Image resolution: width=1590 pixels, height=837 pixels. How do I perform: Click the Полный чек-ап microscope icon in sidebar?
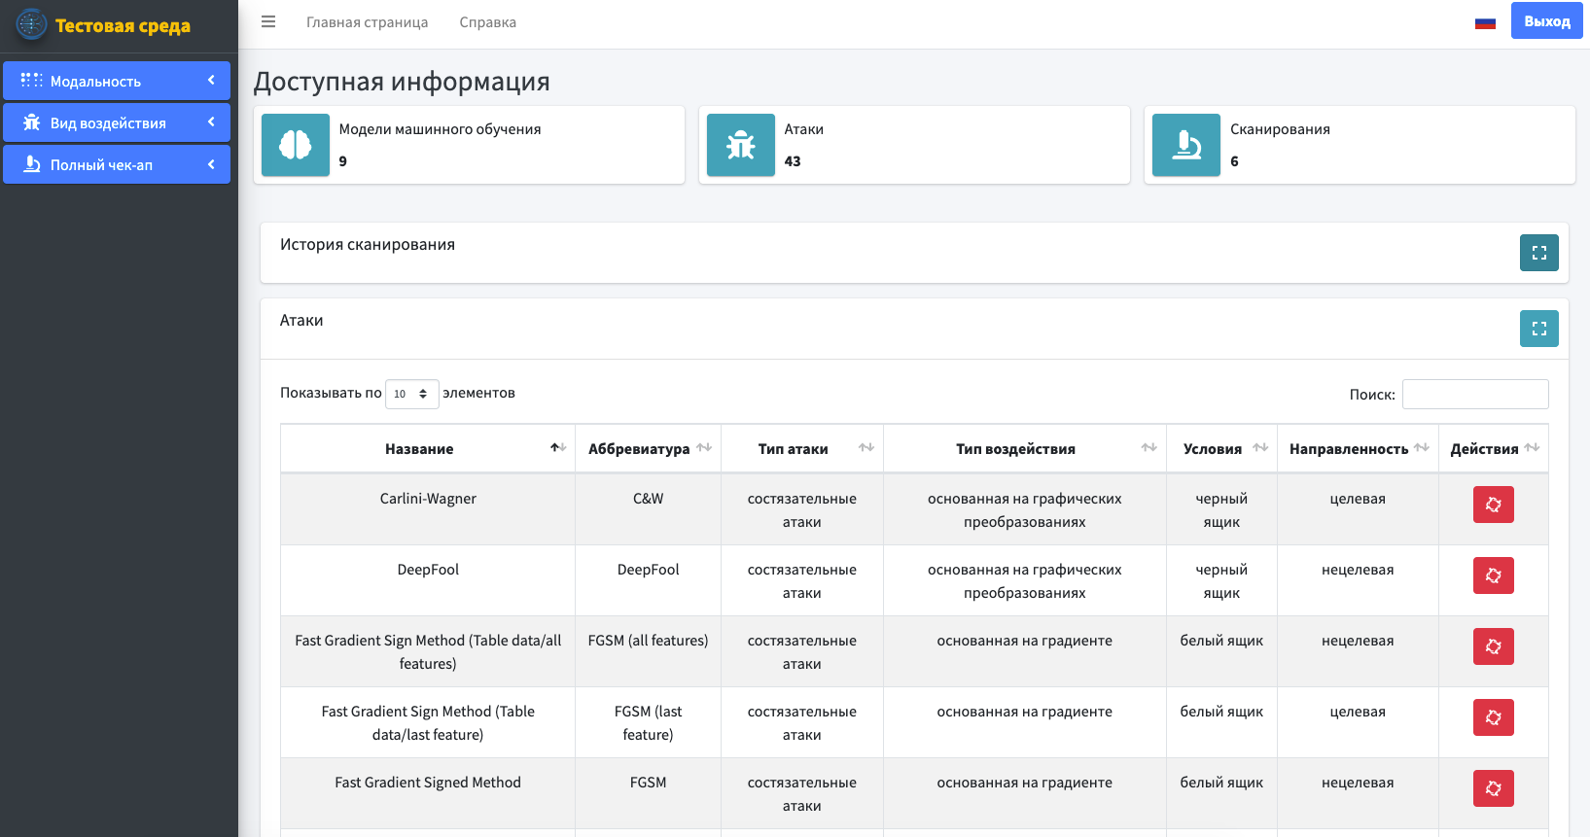(32, 164)
